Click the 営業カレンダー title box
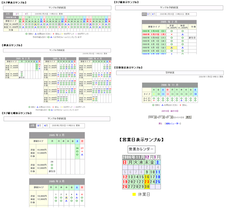Screen dimensions: 226x210 142,149
